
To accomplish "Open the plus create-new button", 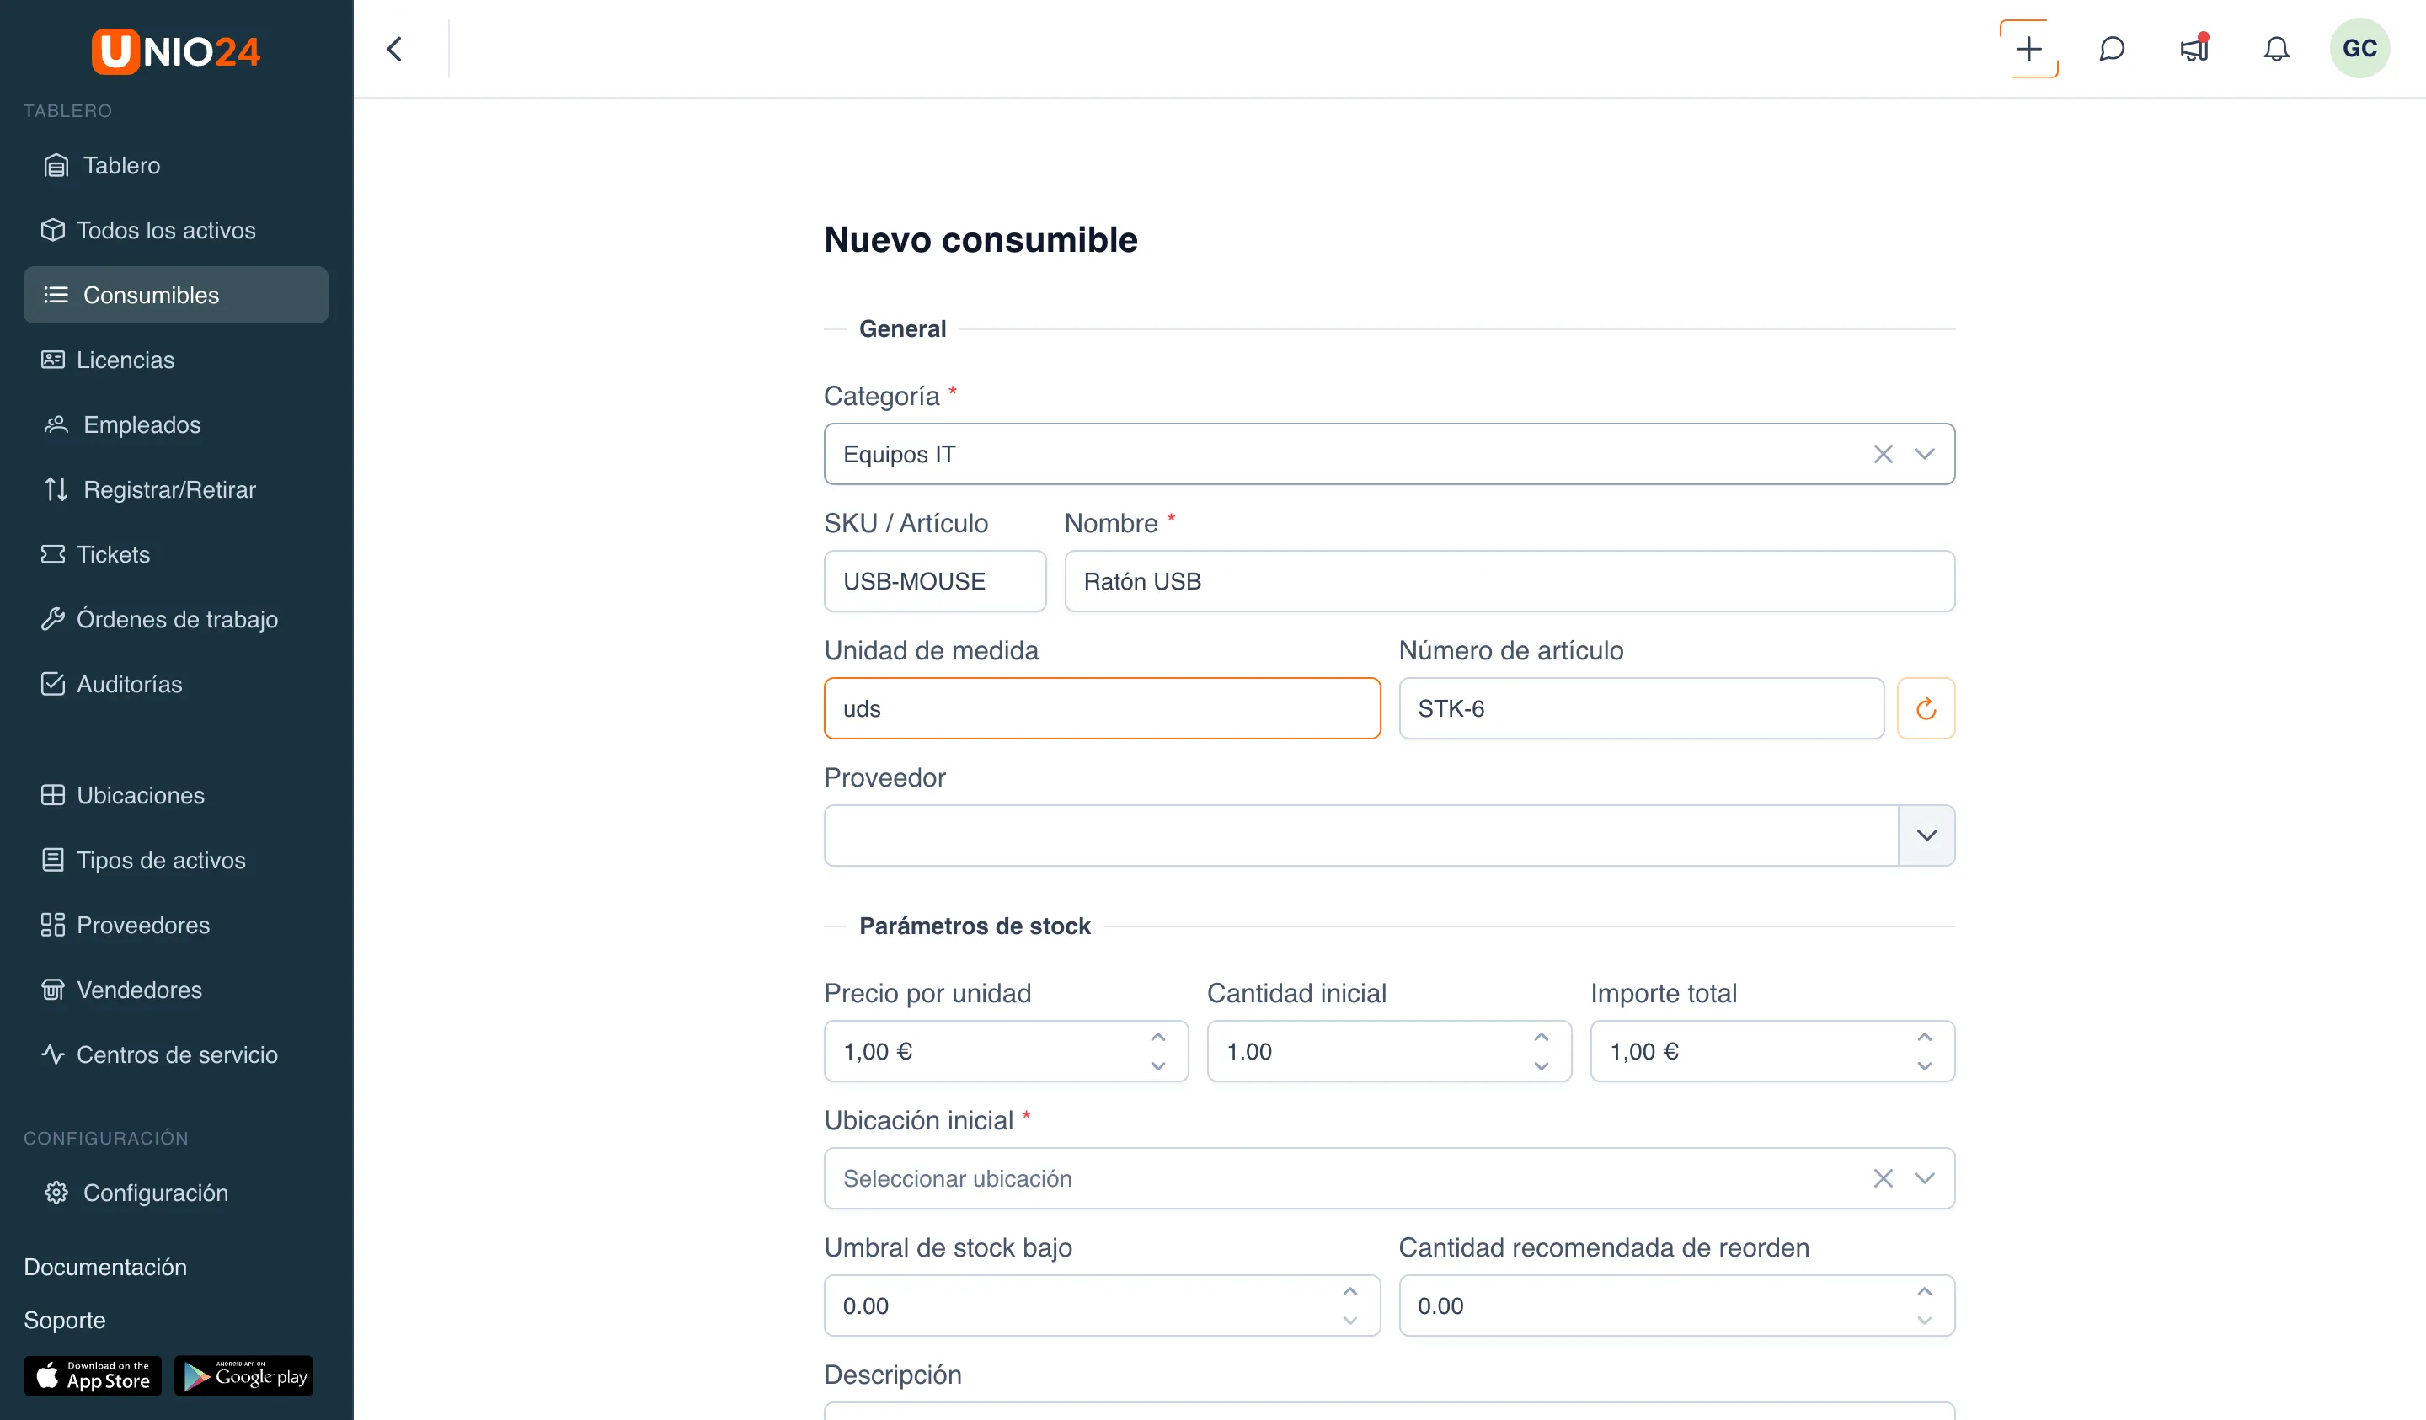I will click(2028, 49).
